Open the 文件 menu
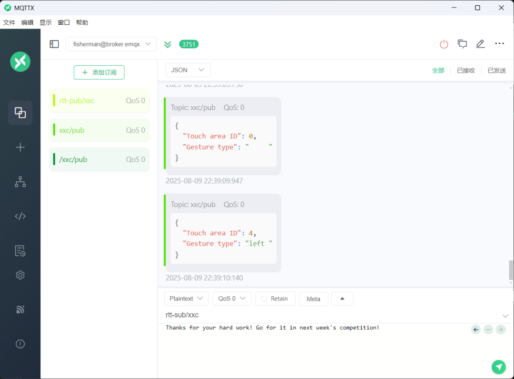 pos(9,22)
